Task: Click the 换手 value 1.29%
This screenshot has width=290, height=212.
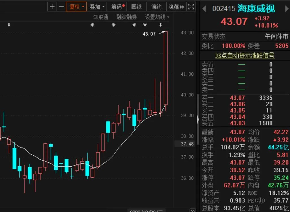Action: coord(237,155)
